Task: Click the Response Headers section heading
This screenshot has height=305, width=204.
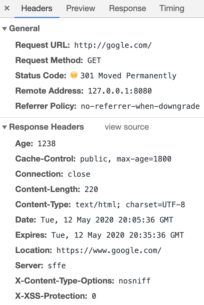Action: click(x=46, y=127)
